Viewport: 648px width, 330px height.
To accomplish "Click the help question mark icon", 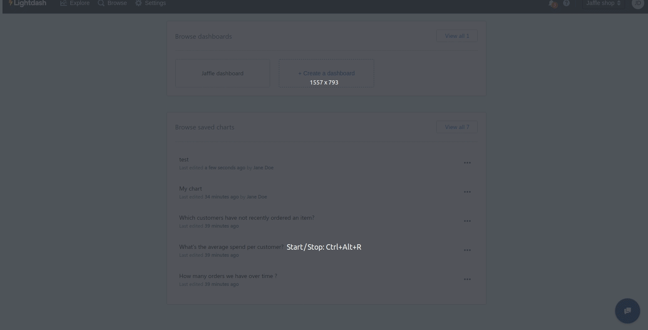I will (566, 3).
